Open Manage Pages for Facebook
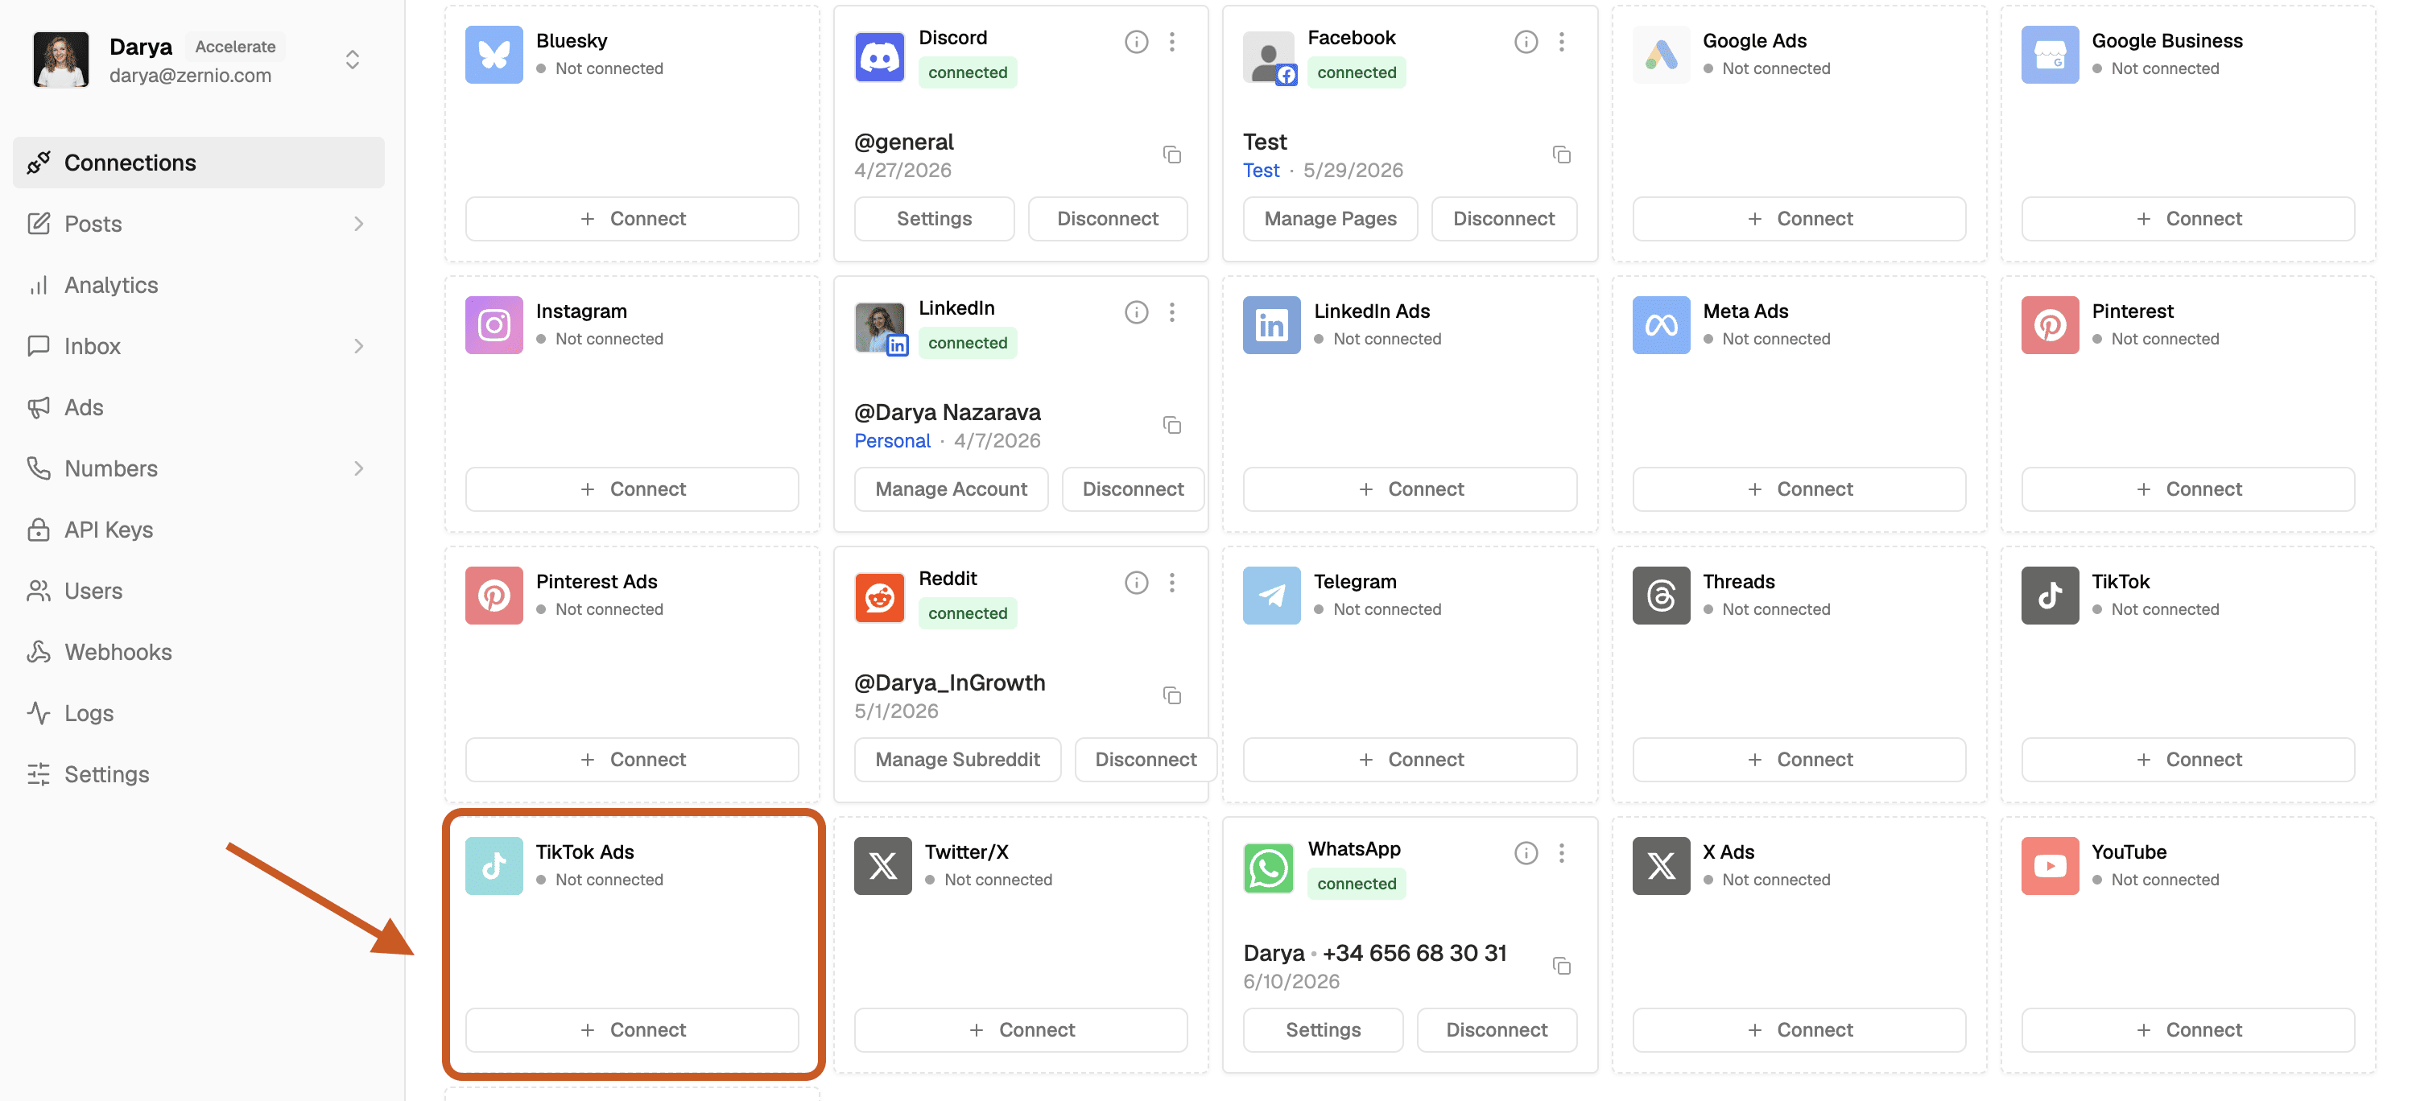 point(1330,219)
